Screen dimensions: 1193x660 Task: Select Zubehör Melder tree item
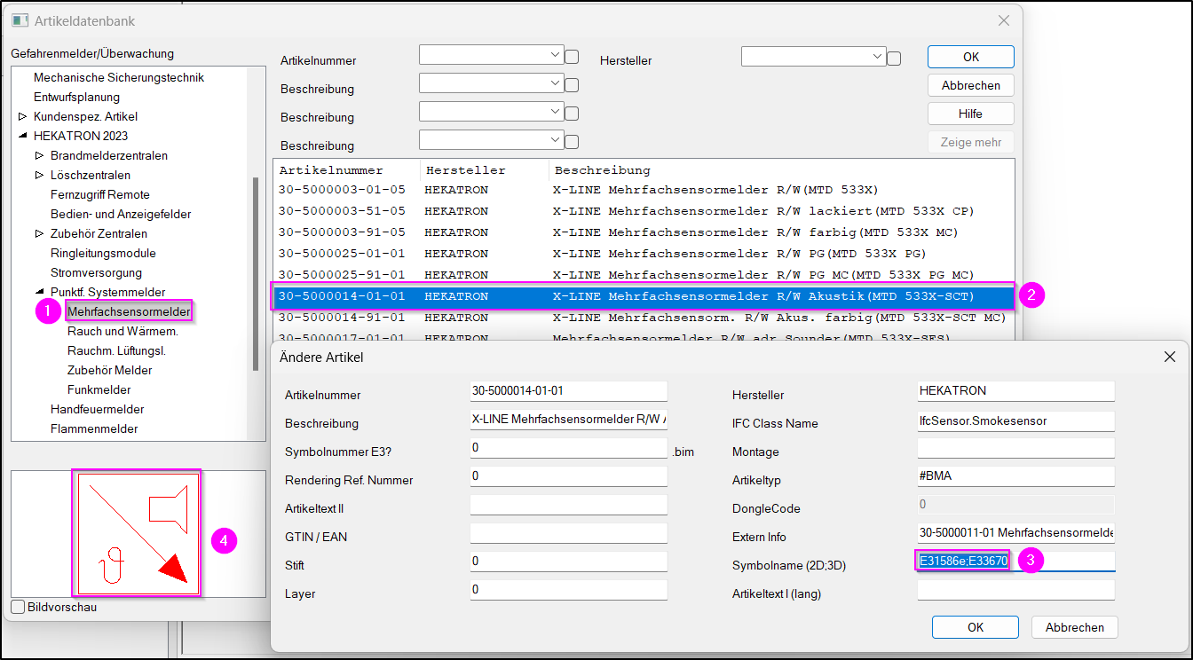[x=109, y=370]
